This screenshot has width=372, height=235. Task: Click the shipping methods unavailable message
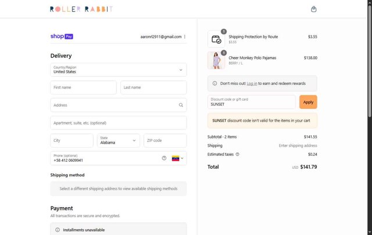(119, 188)
